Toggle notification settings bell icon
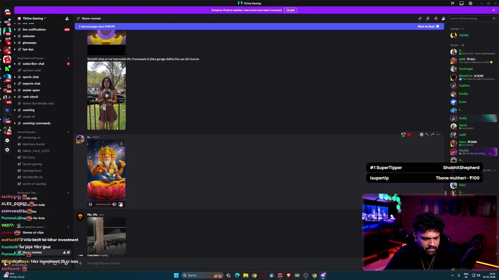This screenshot has height=280, width=499. pyautogui.click(x=428, y=18)
